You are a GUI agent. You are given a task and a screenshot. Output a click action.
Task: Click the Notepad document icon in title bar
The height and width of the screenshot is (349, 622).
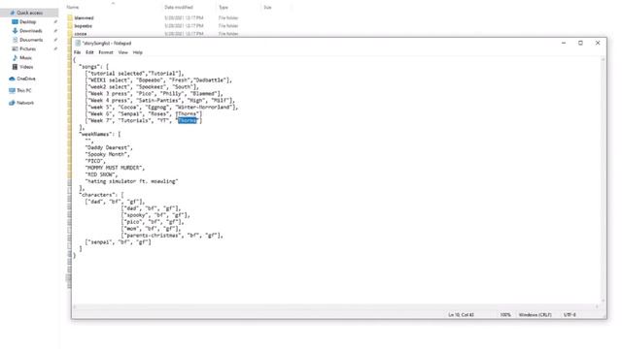pos(78,43)
